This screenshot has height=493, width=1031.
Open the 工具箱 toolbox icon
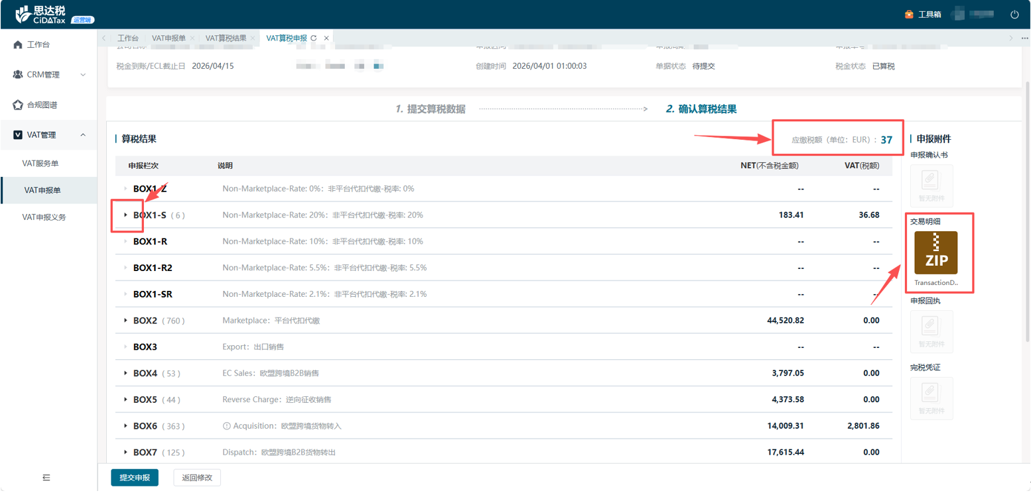click(909, 15)
